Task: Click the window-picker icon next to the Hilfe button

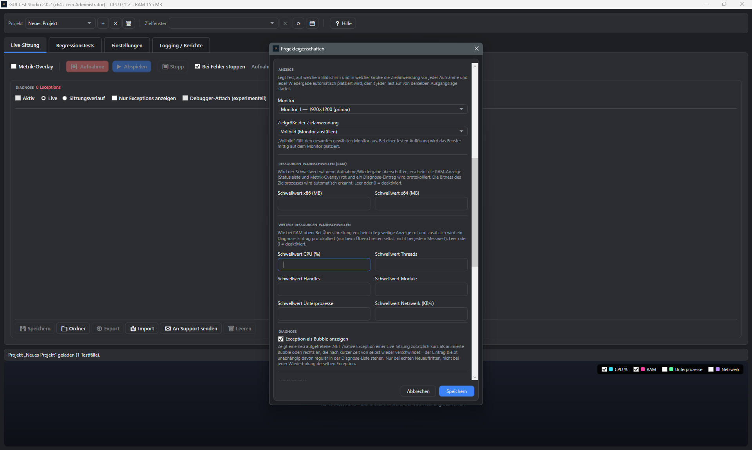Action: point(312,23)
